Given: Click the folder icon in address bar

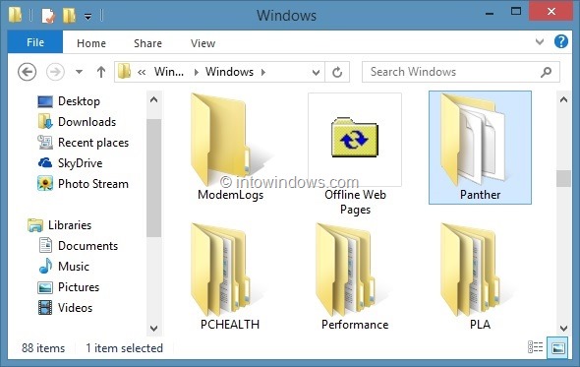Looking at the screenshot, I should click(x=124, y=72).
